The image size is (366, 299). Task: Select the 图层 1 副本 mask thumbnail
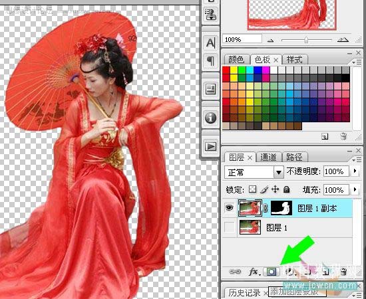point(281,208)
